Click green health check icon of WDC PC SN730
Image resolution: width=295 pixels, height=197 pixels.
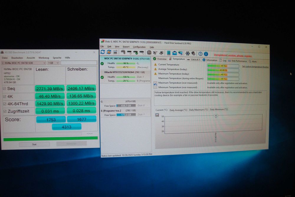tap(102, 64)
